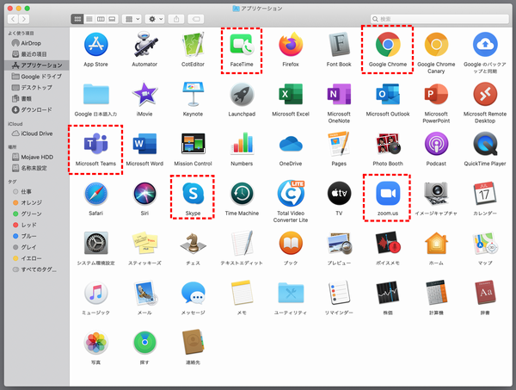Screen dimensions: 516x390
Task: Launch the Safari browser
Action: [x=95, y=194]
